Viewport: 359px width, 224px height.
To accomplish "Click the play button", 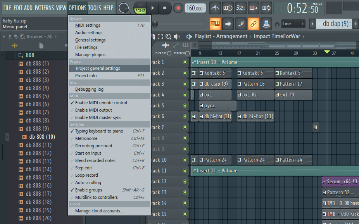I will 152,8.
